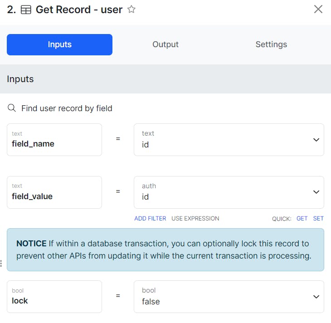Open the Output tab
This screenshot has height=323, width=331.
coord(165,44)
